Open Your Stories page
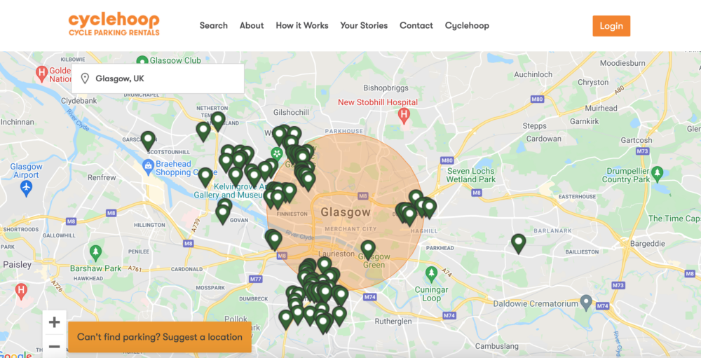The width and height of the screenshot is (701, 358). click(364, 25)
